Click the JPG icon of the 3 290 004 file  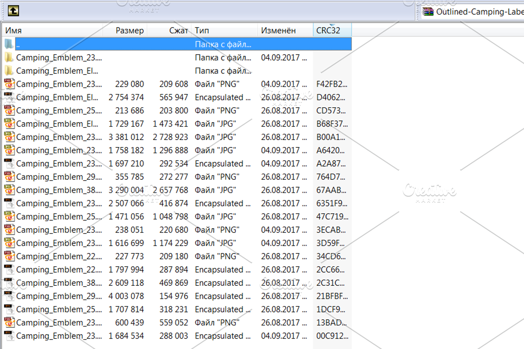[9, 190]
